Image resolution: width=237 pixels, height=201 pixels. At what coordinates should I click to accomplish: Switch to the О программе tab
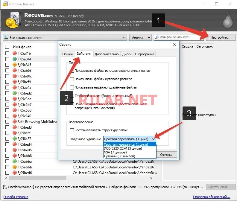click(x=145, y=54)
